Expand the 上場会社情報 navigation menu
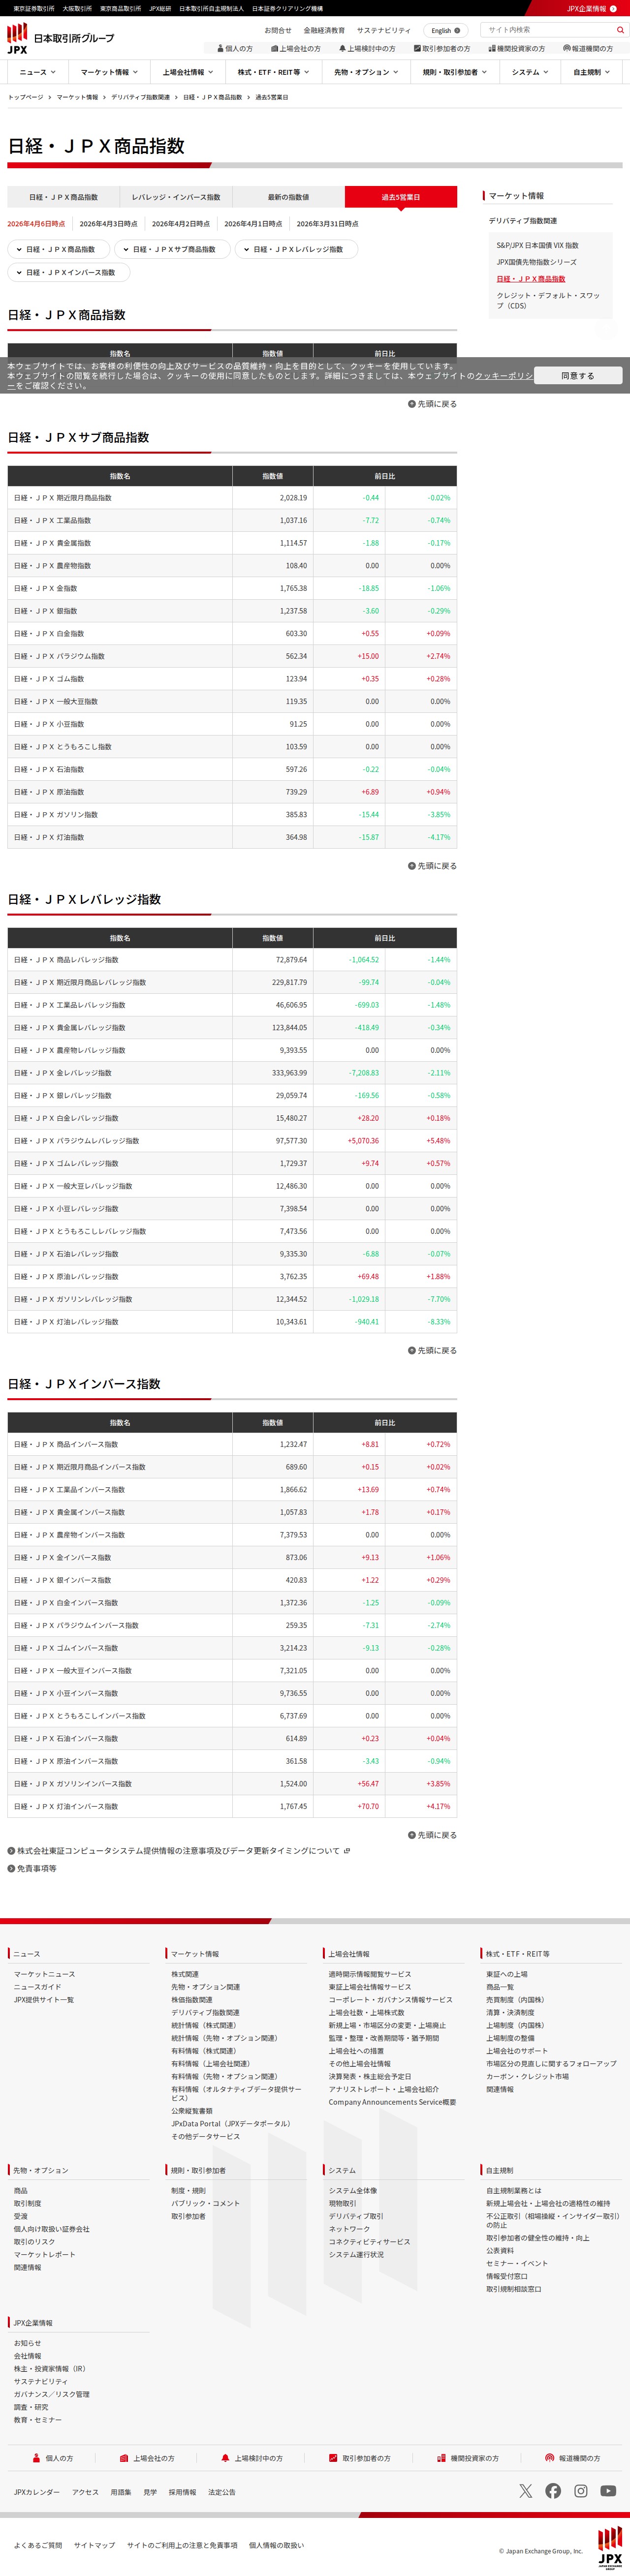The height and width of the screenshot is (2576, 630). click(188, 72)
